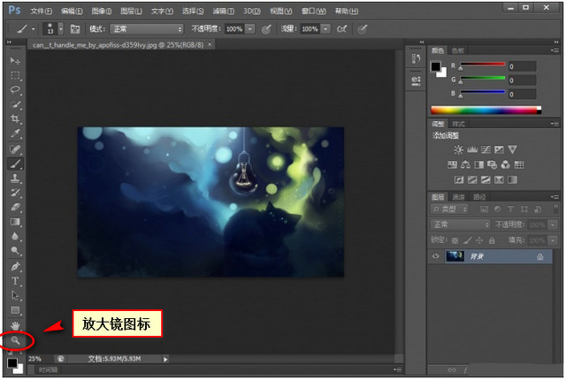This screenshot has height=380, width=566.
Task: Add a Levels adjustment
Action: click(472, 149)
